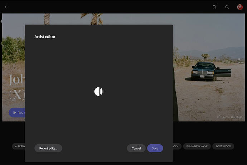Click the artist name heading behind dialog
Image resolution: width=247 pixels, height=165 pixels.
pyautogui.click(x=17, y=87)
